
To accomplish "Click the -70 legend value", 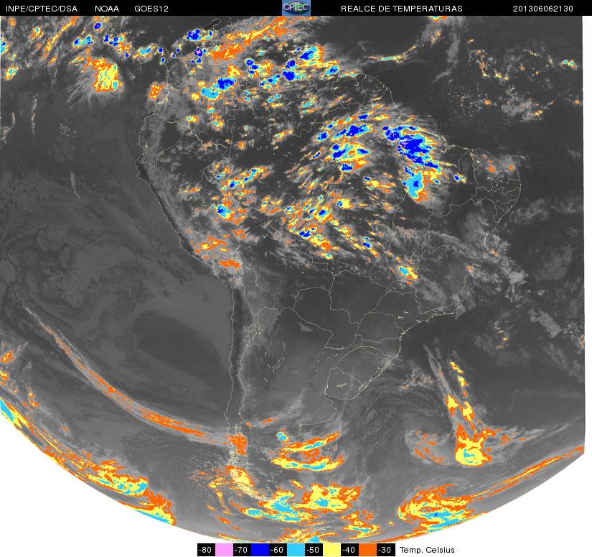I will point(242,550).
